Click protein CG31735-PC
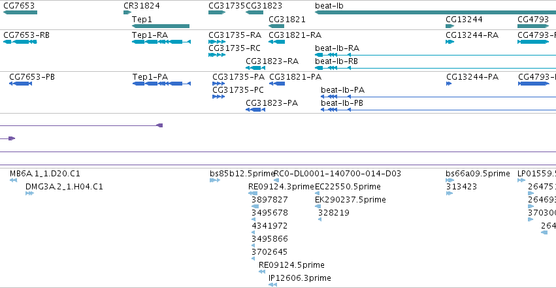This screenshot has height=288, width=556. coord(238,90)
